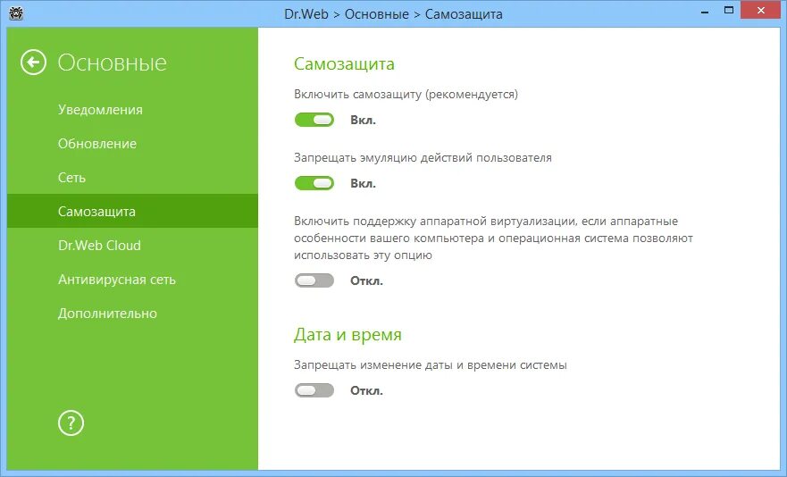This screenshot has width=787, height=477.
Task: Click the Dr.Web spider title bar icon
Action: click(x=16, y=13)
